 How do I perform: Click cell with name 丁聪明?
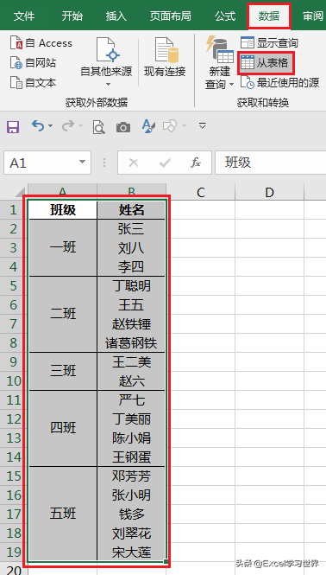click(131, 285)
